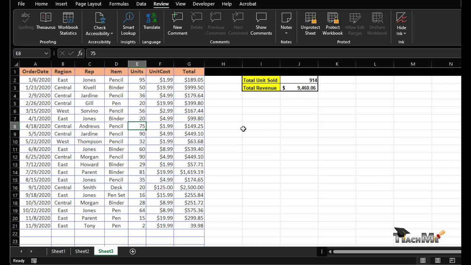The width and height of the screenshot is (471, 265).
Task: Insert a New Comment
Action: (177, 24)
